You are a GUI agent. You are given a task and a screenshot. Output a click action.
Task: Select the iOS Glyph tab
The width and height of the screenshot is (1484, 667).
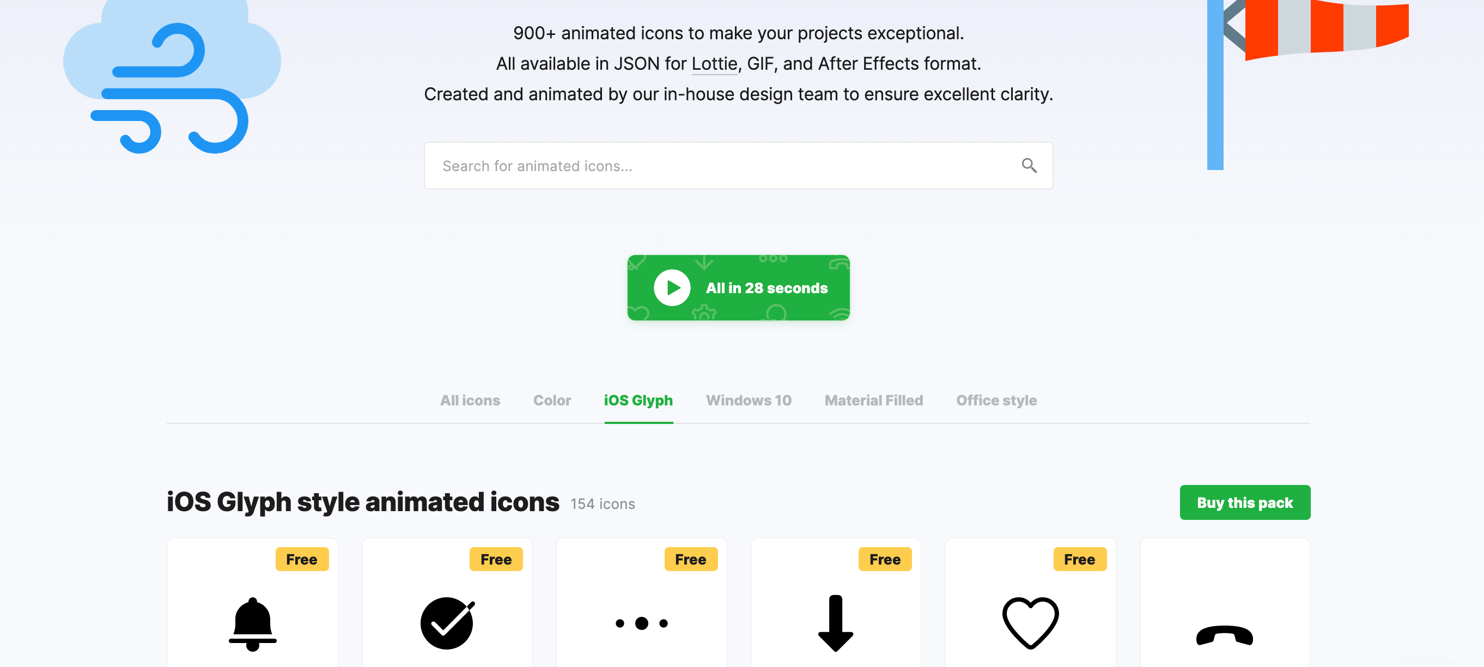(638, 401)
